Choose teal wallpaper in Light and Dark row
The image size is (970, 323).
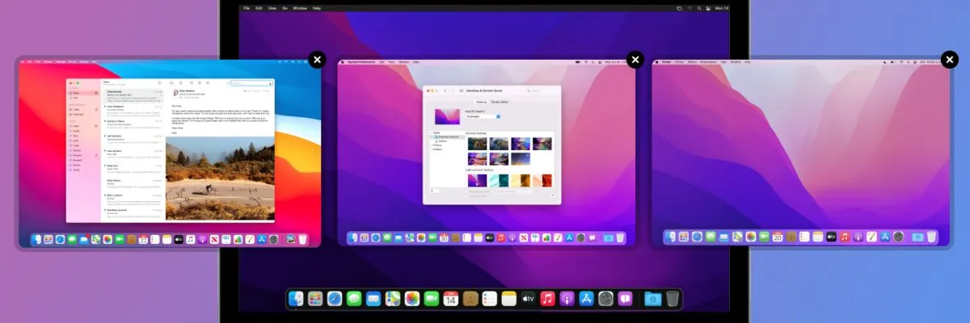pyautogui.click(x=500, y=181)
